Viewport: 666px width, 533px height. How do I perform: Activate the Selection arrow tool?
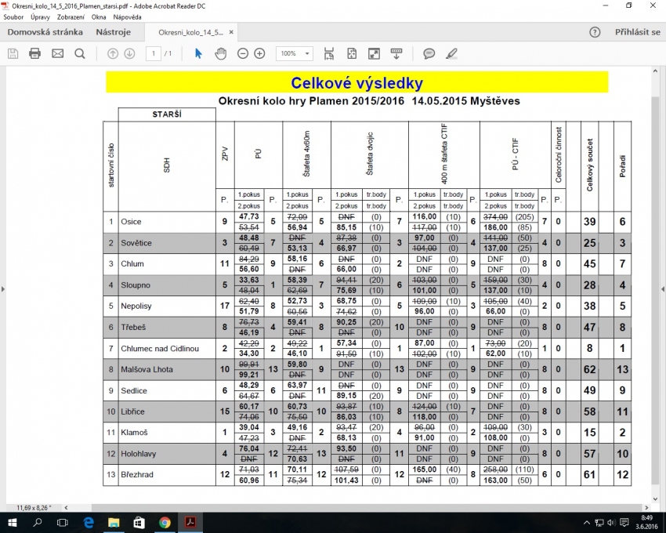pos(198,53)
